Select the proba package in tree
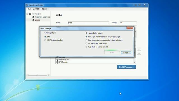The height and width of the screenshot is (101, 179). coord(37,20)
